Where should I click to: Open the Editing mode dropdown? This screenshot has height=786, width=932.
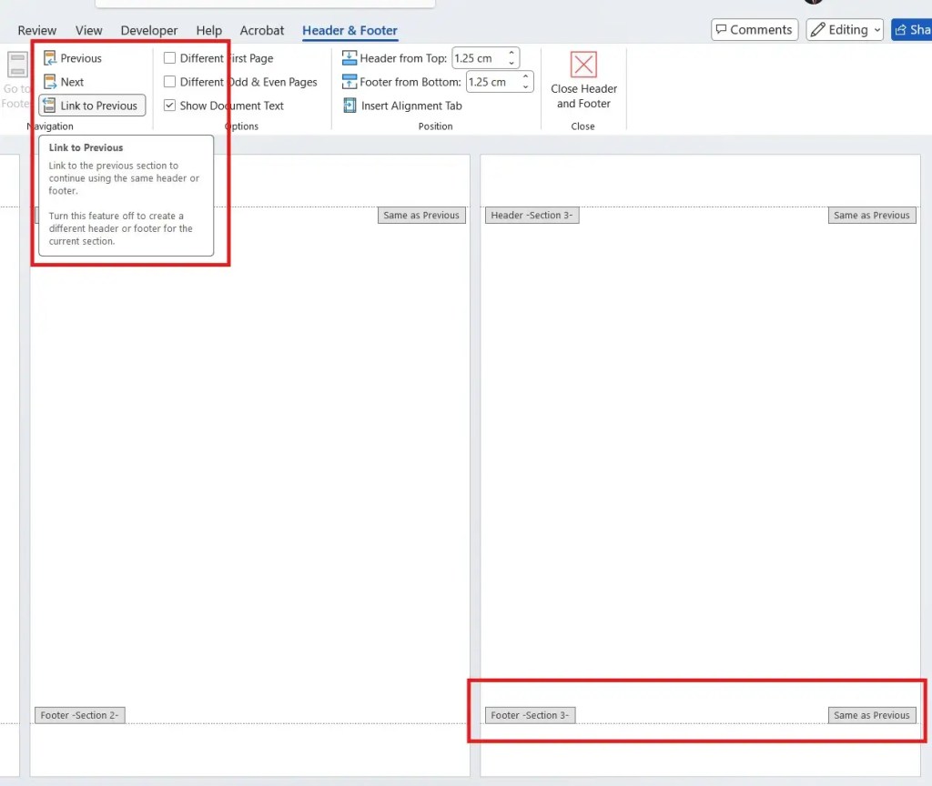tap(876, 29)
